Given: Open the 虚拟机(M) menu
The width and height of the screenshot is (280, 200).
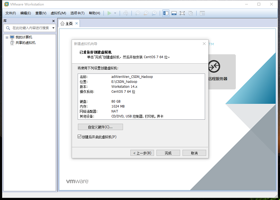Looking at the screenshot, I should click(x=58, y=13).
